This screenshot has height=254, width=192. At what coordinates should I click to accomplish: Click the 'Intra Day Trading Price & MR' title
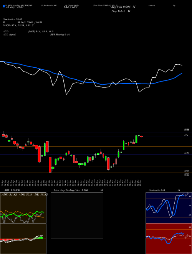pos(71,190)
